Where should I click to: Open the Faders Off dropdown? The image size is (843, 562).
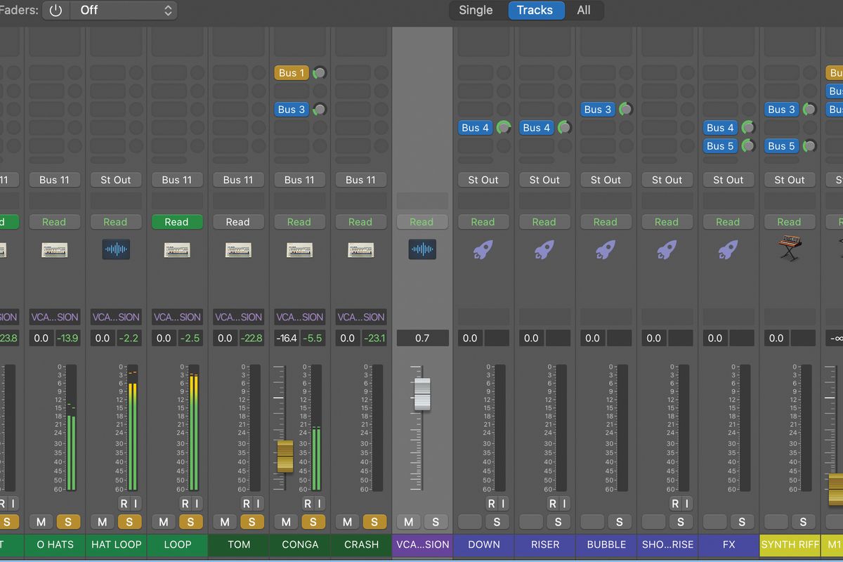coord(123,11)
